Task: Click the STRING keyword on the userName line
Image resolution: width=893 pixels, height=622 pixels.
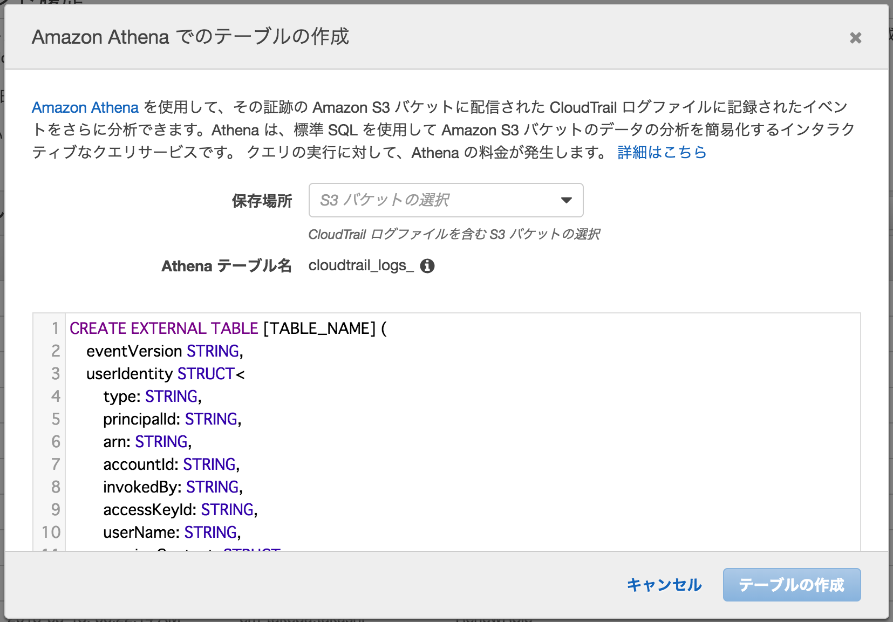Action: click(210, 532)
